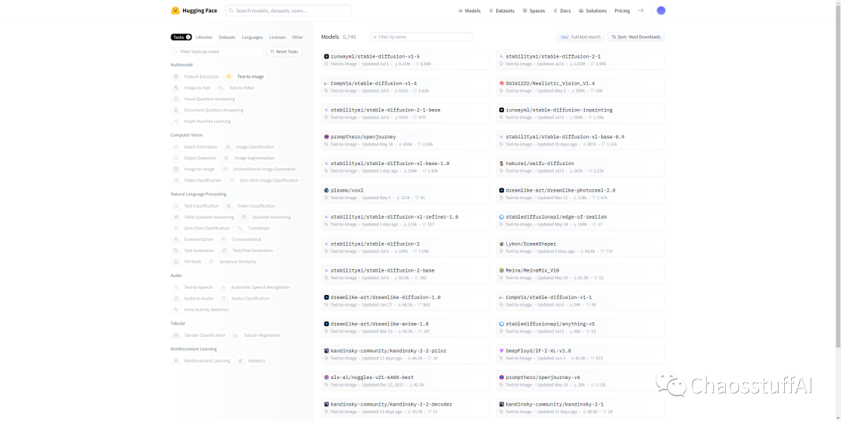Open kandinsky-community/kandinsky-2-2-prior model card

(x=406, y=355)
